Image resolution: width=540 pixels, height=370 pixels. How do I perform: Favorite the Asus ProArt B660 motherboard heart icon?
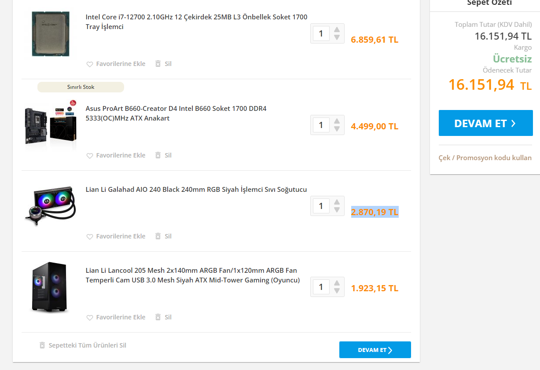(x=90, y=156)
